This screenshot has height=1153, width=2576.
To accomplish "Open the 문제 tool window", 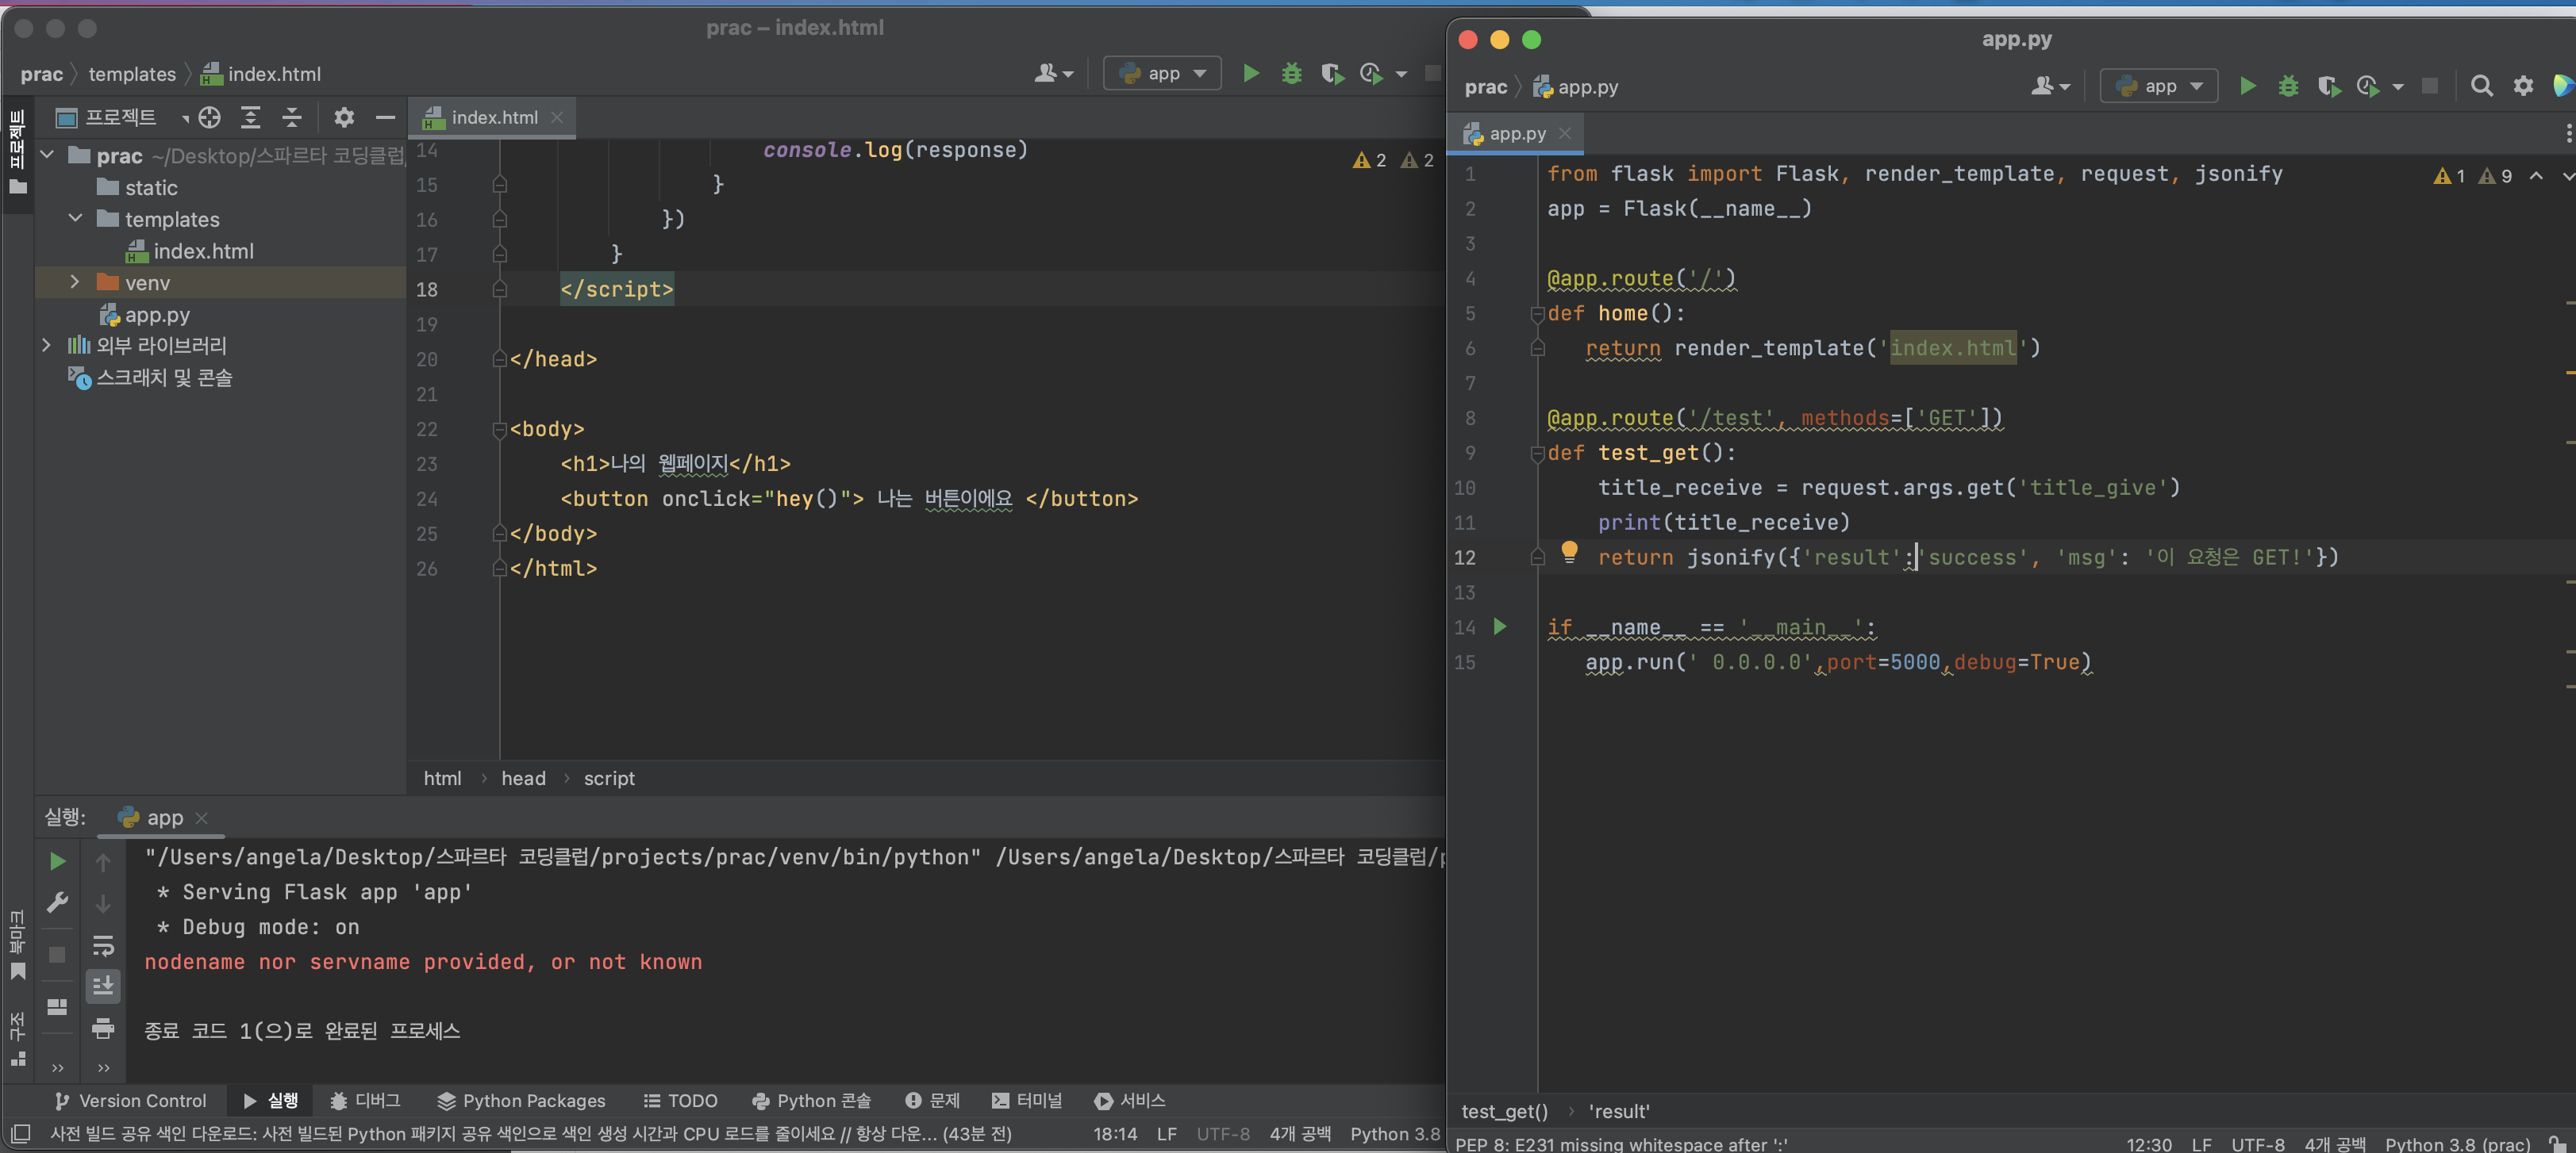I will coord(932,1100).
